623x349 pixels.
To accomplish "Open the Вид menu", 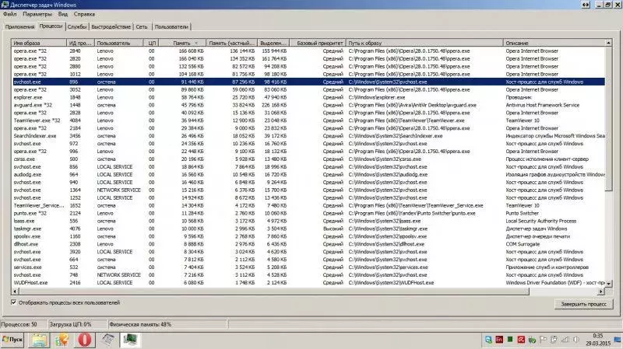I will pos(63,14).
